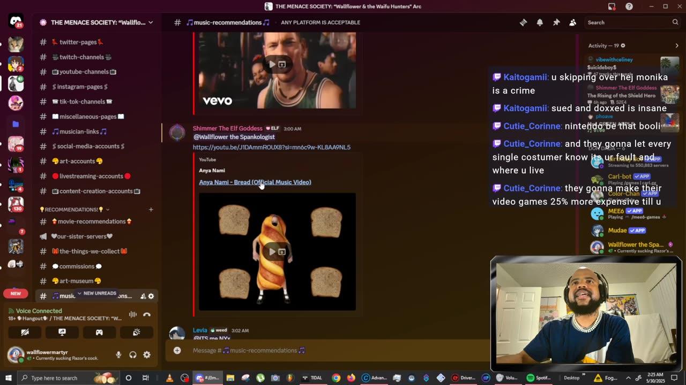Screen dimensions: 686x385
Task: Mute the microphone in user panel
Action: click(118, 355)
